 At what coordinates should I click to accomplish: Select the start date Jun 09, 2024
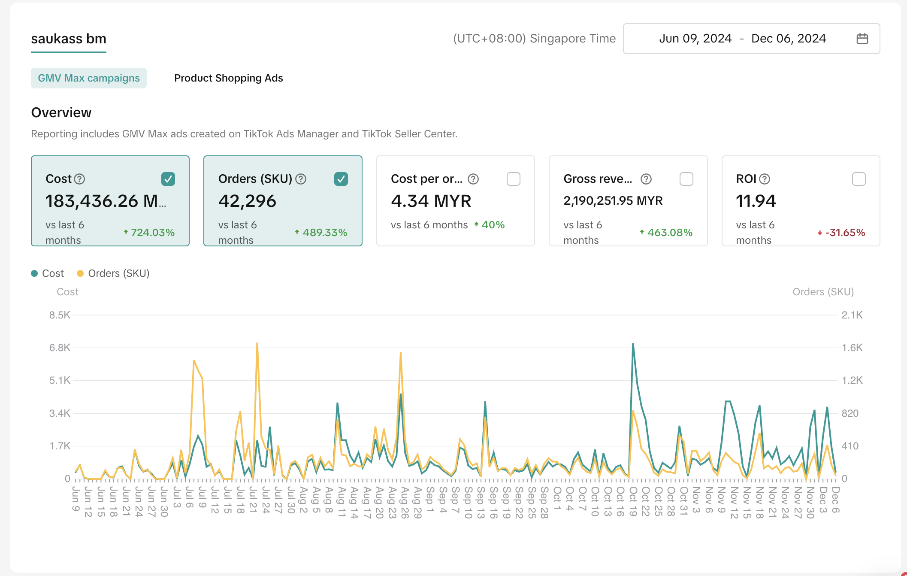click(695, 39)
